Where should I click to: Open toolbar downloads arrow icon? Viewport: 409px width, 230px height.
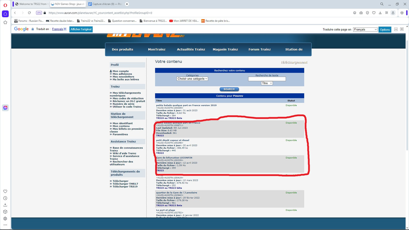(380, 13)
